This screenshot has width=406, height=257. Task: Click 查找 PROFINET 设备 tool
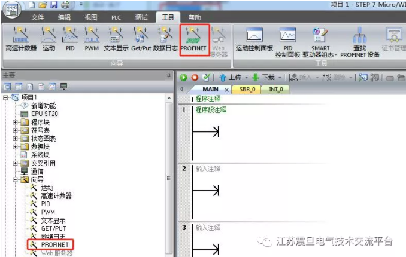click(x=360, y=42)
